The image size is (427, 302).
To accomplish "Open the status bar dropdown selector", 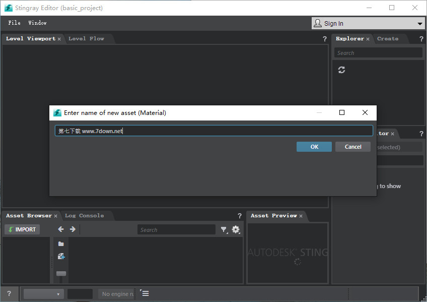I will (x=44, y=294).
